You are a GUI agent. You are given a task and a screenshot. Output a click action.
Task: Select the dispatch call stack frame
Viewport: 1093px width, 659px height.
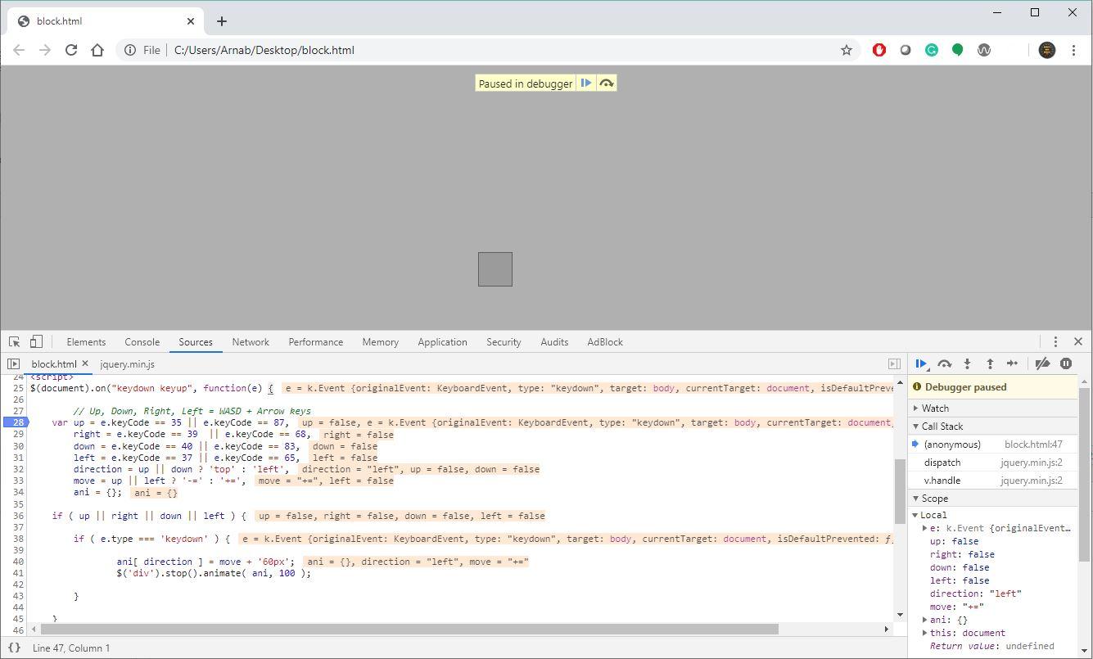coord(993,462)
